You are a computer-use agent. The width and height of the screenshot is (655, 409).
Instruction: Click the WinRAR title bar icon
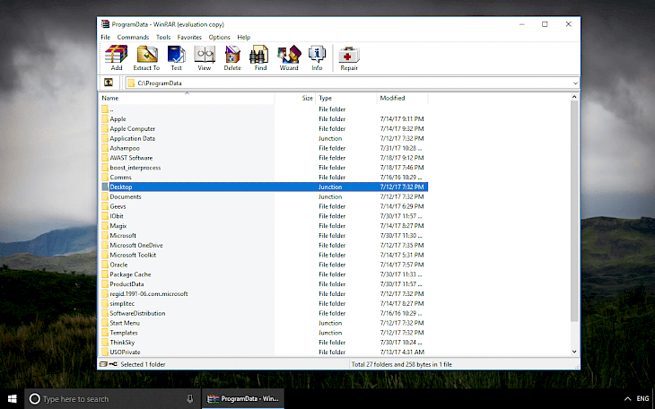click(105, 24)
